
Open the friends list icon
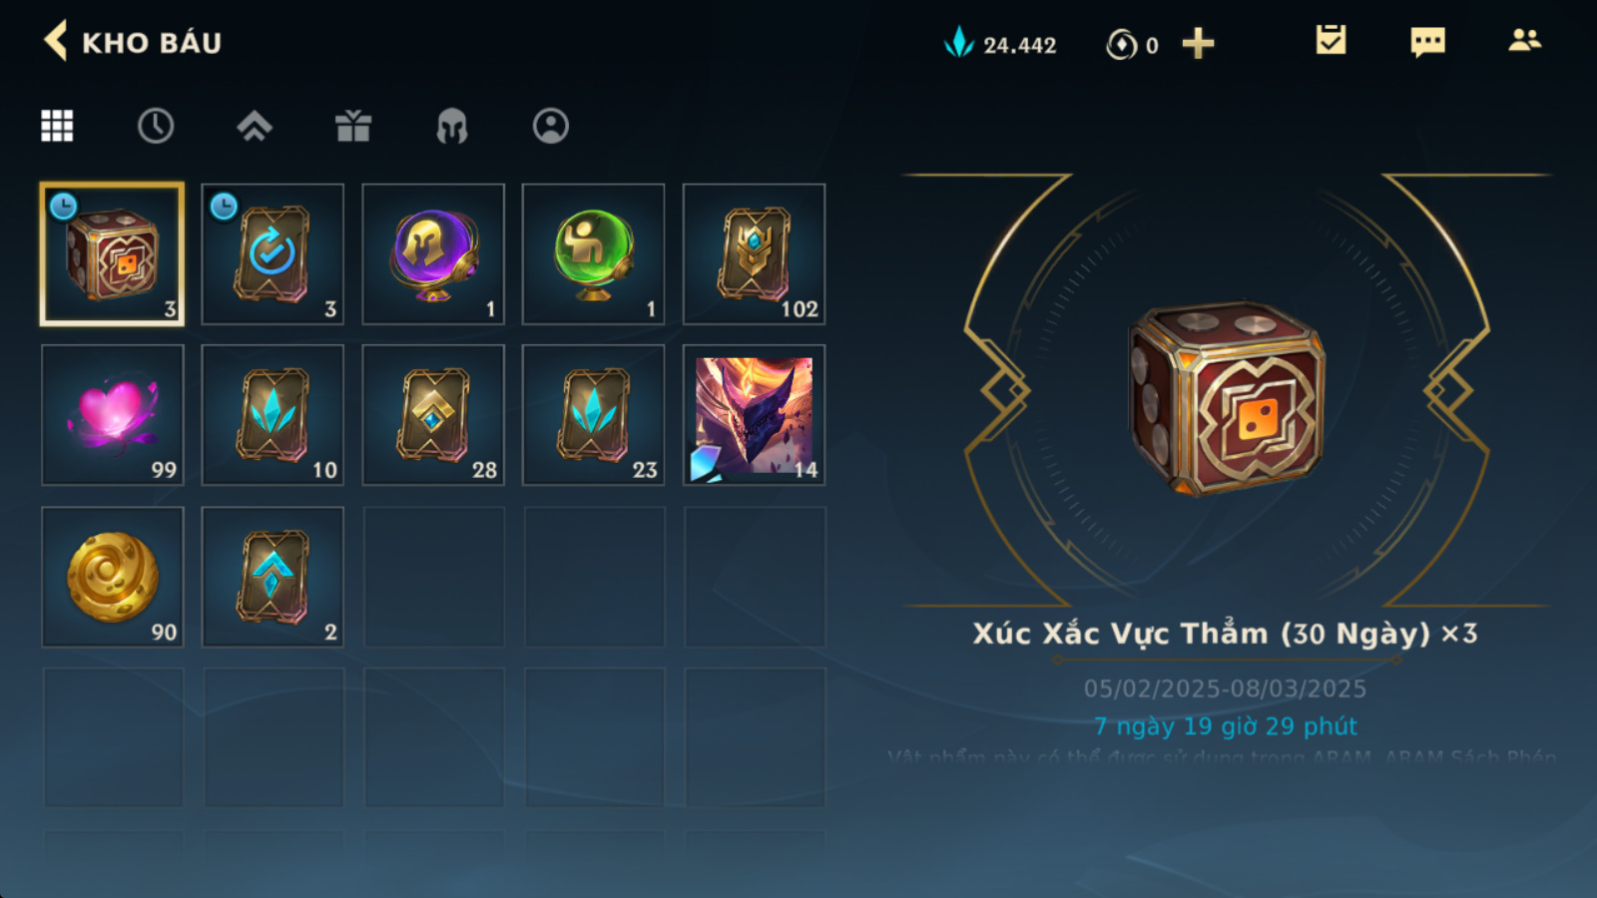pyautogui.click(x=1524, y=40)
